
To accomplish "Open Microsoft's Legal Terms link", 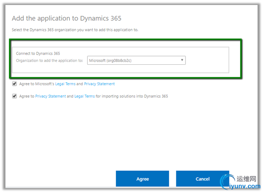I will (x=65, y=84).
